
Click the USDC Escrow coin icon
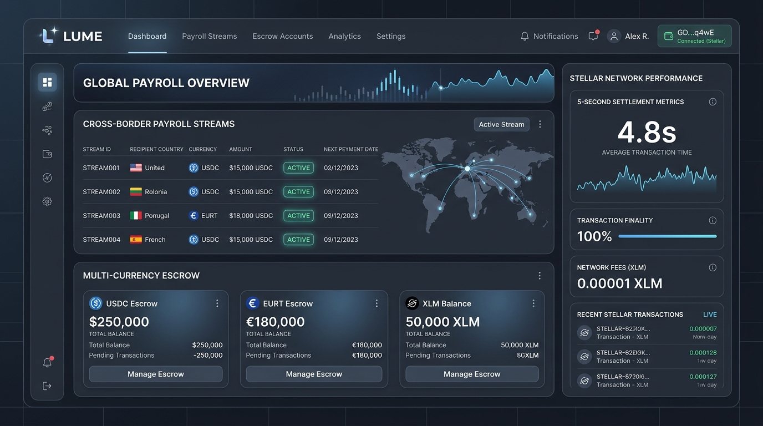coord(96,303)
